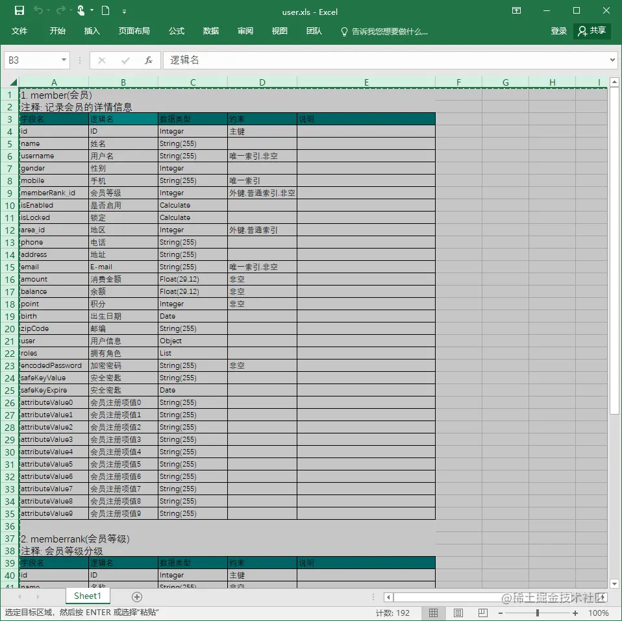
Task: Switch to the 审阅 tab
Action: [x=245, y=31]
